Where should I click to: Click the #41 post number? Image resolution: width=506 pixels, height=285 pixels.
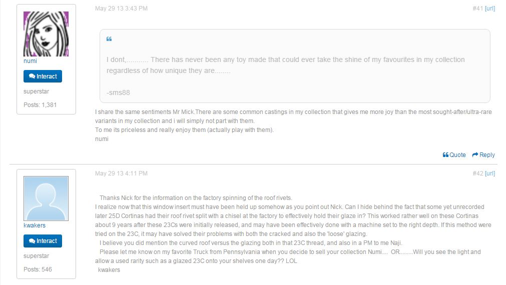[x=477, y=8]
